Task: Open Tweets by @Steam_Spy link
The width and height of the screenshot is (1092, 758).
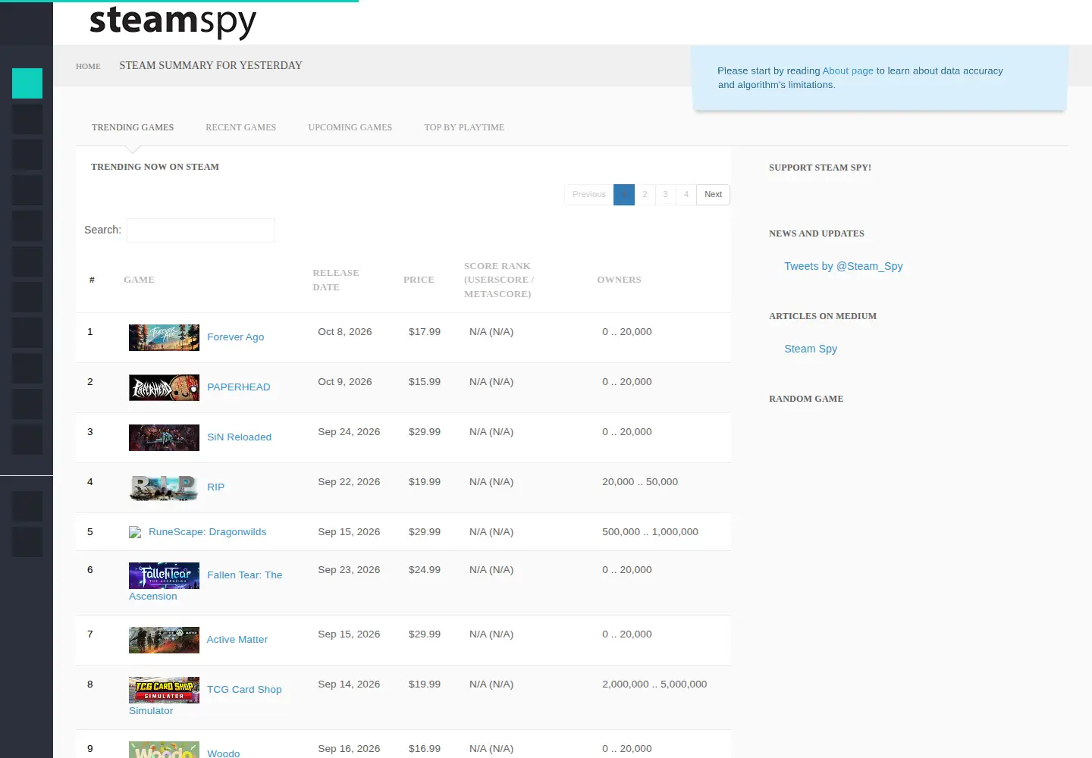Action: point(843,266)
